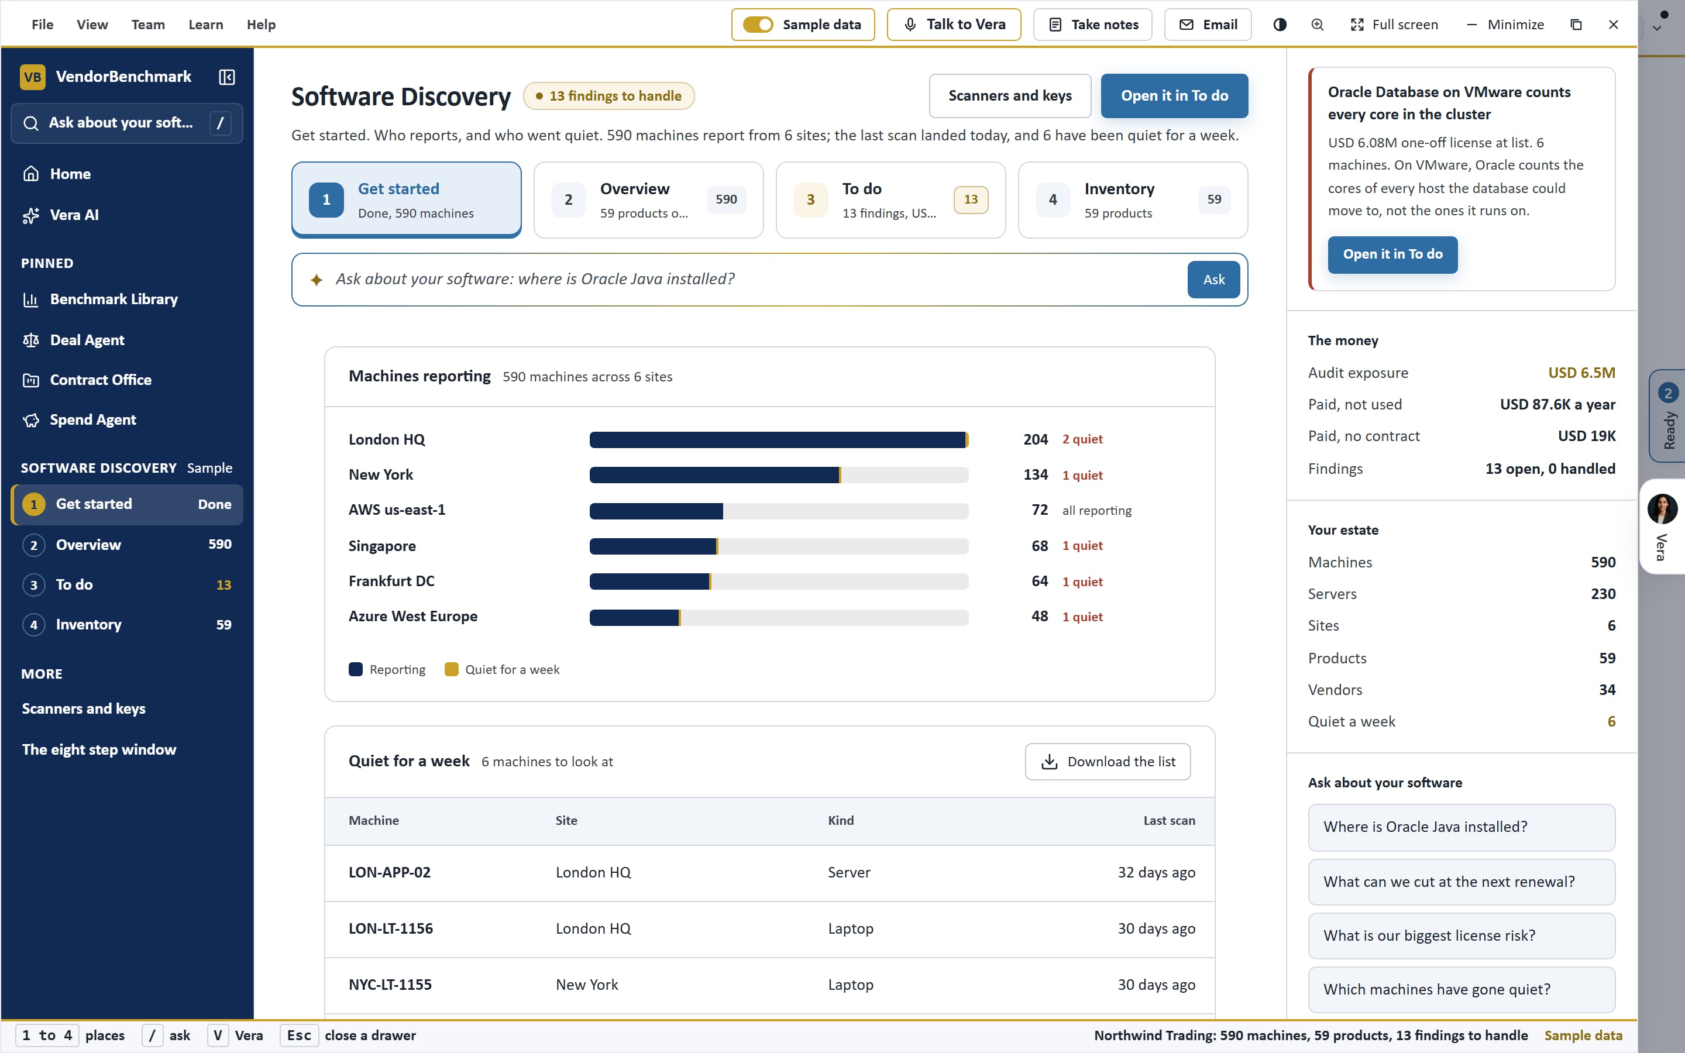
Task: Ask Which machines have gone quiet?
Action: (1462, 990)
